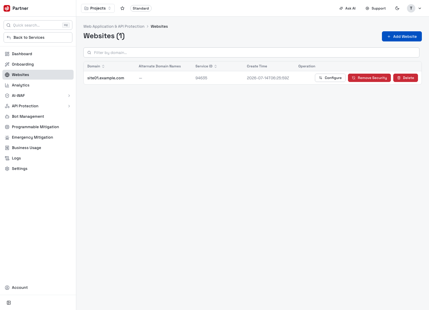
Task: Collapse sidebar using bottom panel icon
Action: (9, 303)
